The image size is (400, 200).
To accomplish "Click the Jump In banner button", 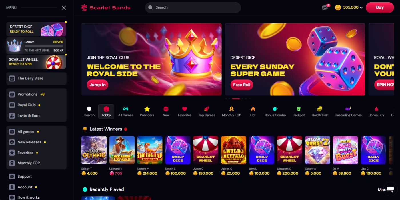I will coord(97,85).
